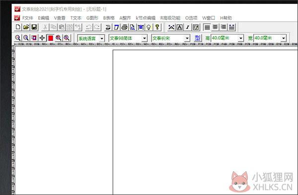The height and width of the screenshot is (195, 298).
Task: Click the blue 型 button
Action: click(198, 38)
